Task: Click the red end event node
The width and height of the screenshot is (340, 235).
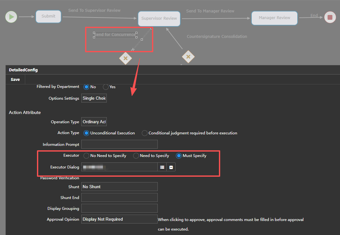Action: point(330,17)
